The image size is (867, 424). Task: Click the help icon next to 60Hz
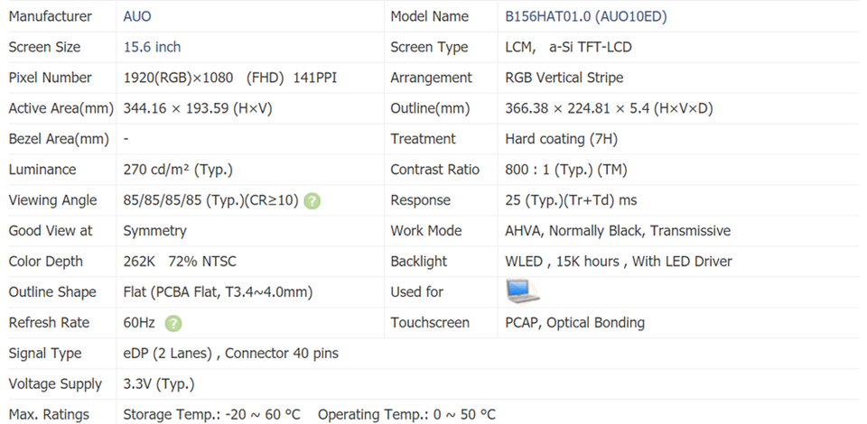173,323
